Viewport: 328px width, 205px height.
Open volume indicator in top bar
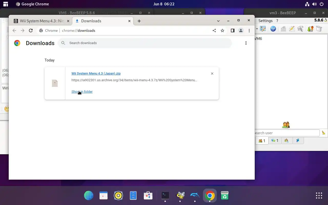click(314, 4)
